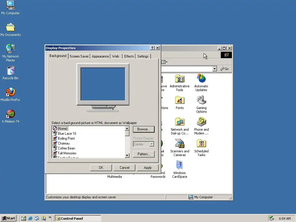Viewport: 296px width, 222px height.
Task: Click the wallpaper list scrollbar thumb
Action: click(127, 133)
